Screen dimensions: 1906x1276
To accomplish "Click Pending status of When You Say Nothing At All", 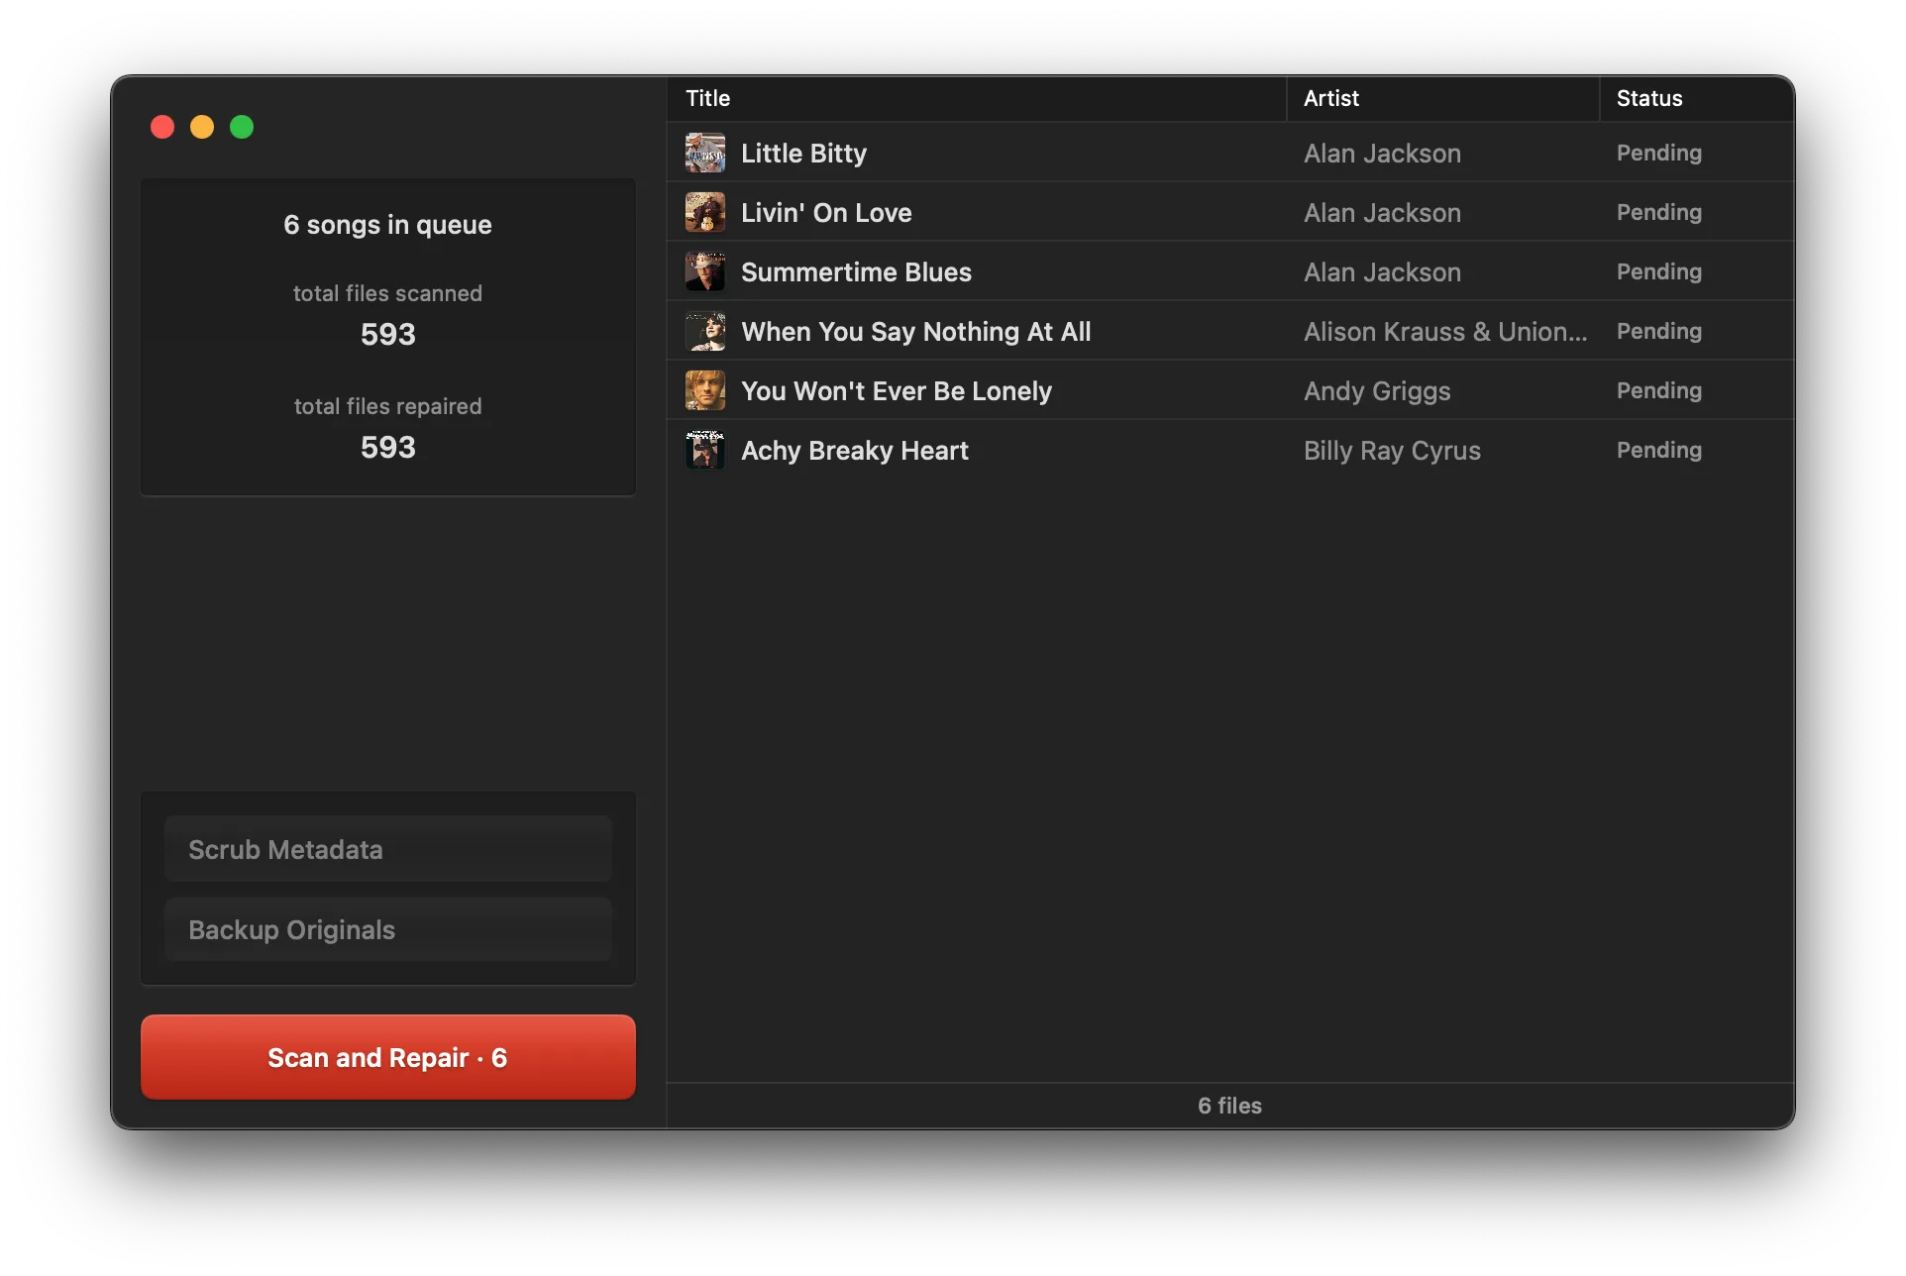I will pyautogui.click(x=1659, y=331).
